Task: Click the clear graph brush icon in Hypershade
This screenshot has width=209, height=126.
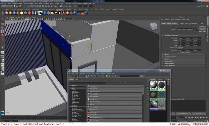Action: (x=88, y=76)
